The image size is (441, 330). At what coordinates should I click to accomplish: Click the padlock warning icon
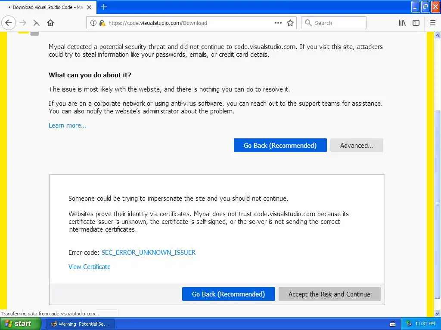pos(102,23)
